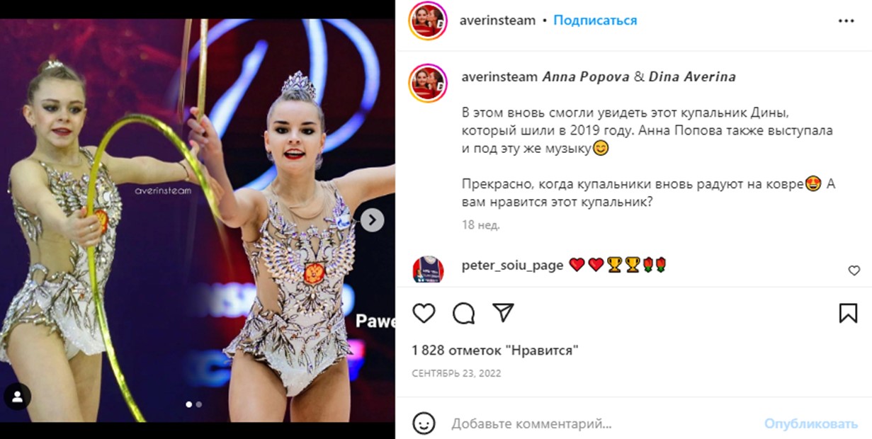The height and width of the screenshot is (439, 872).
Task: Click peter_soiu_page commenter avatar
Action: (427, 271)
